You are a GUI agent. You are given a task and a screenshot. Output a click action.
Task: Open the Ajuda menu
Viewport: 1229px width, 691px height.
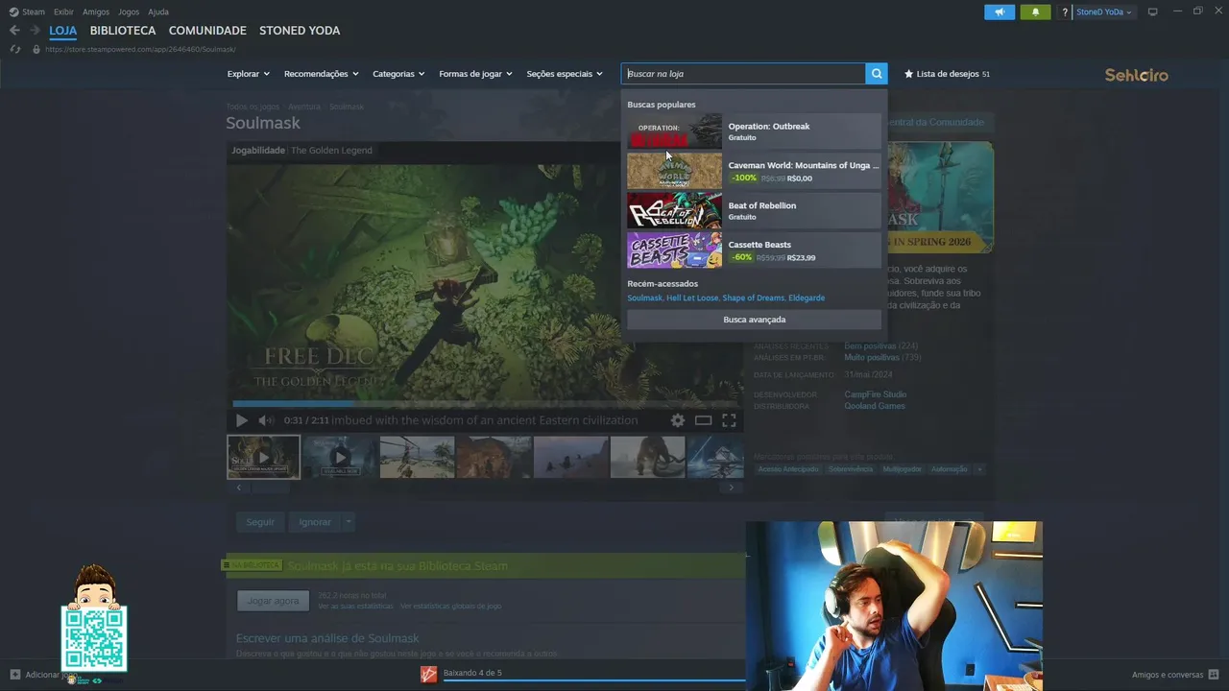pyautogui.click(x=158, y=12)
